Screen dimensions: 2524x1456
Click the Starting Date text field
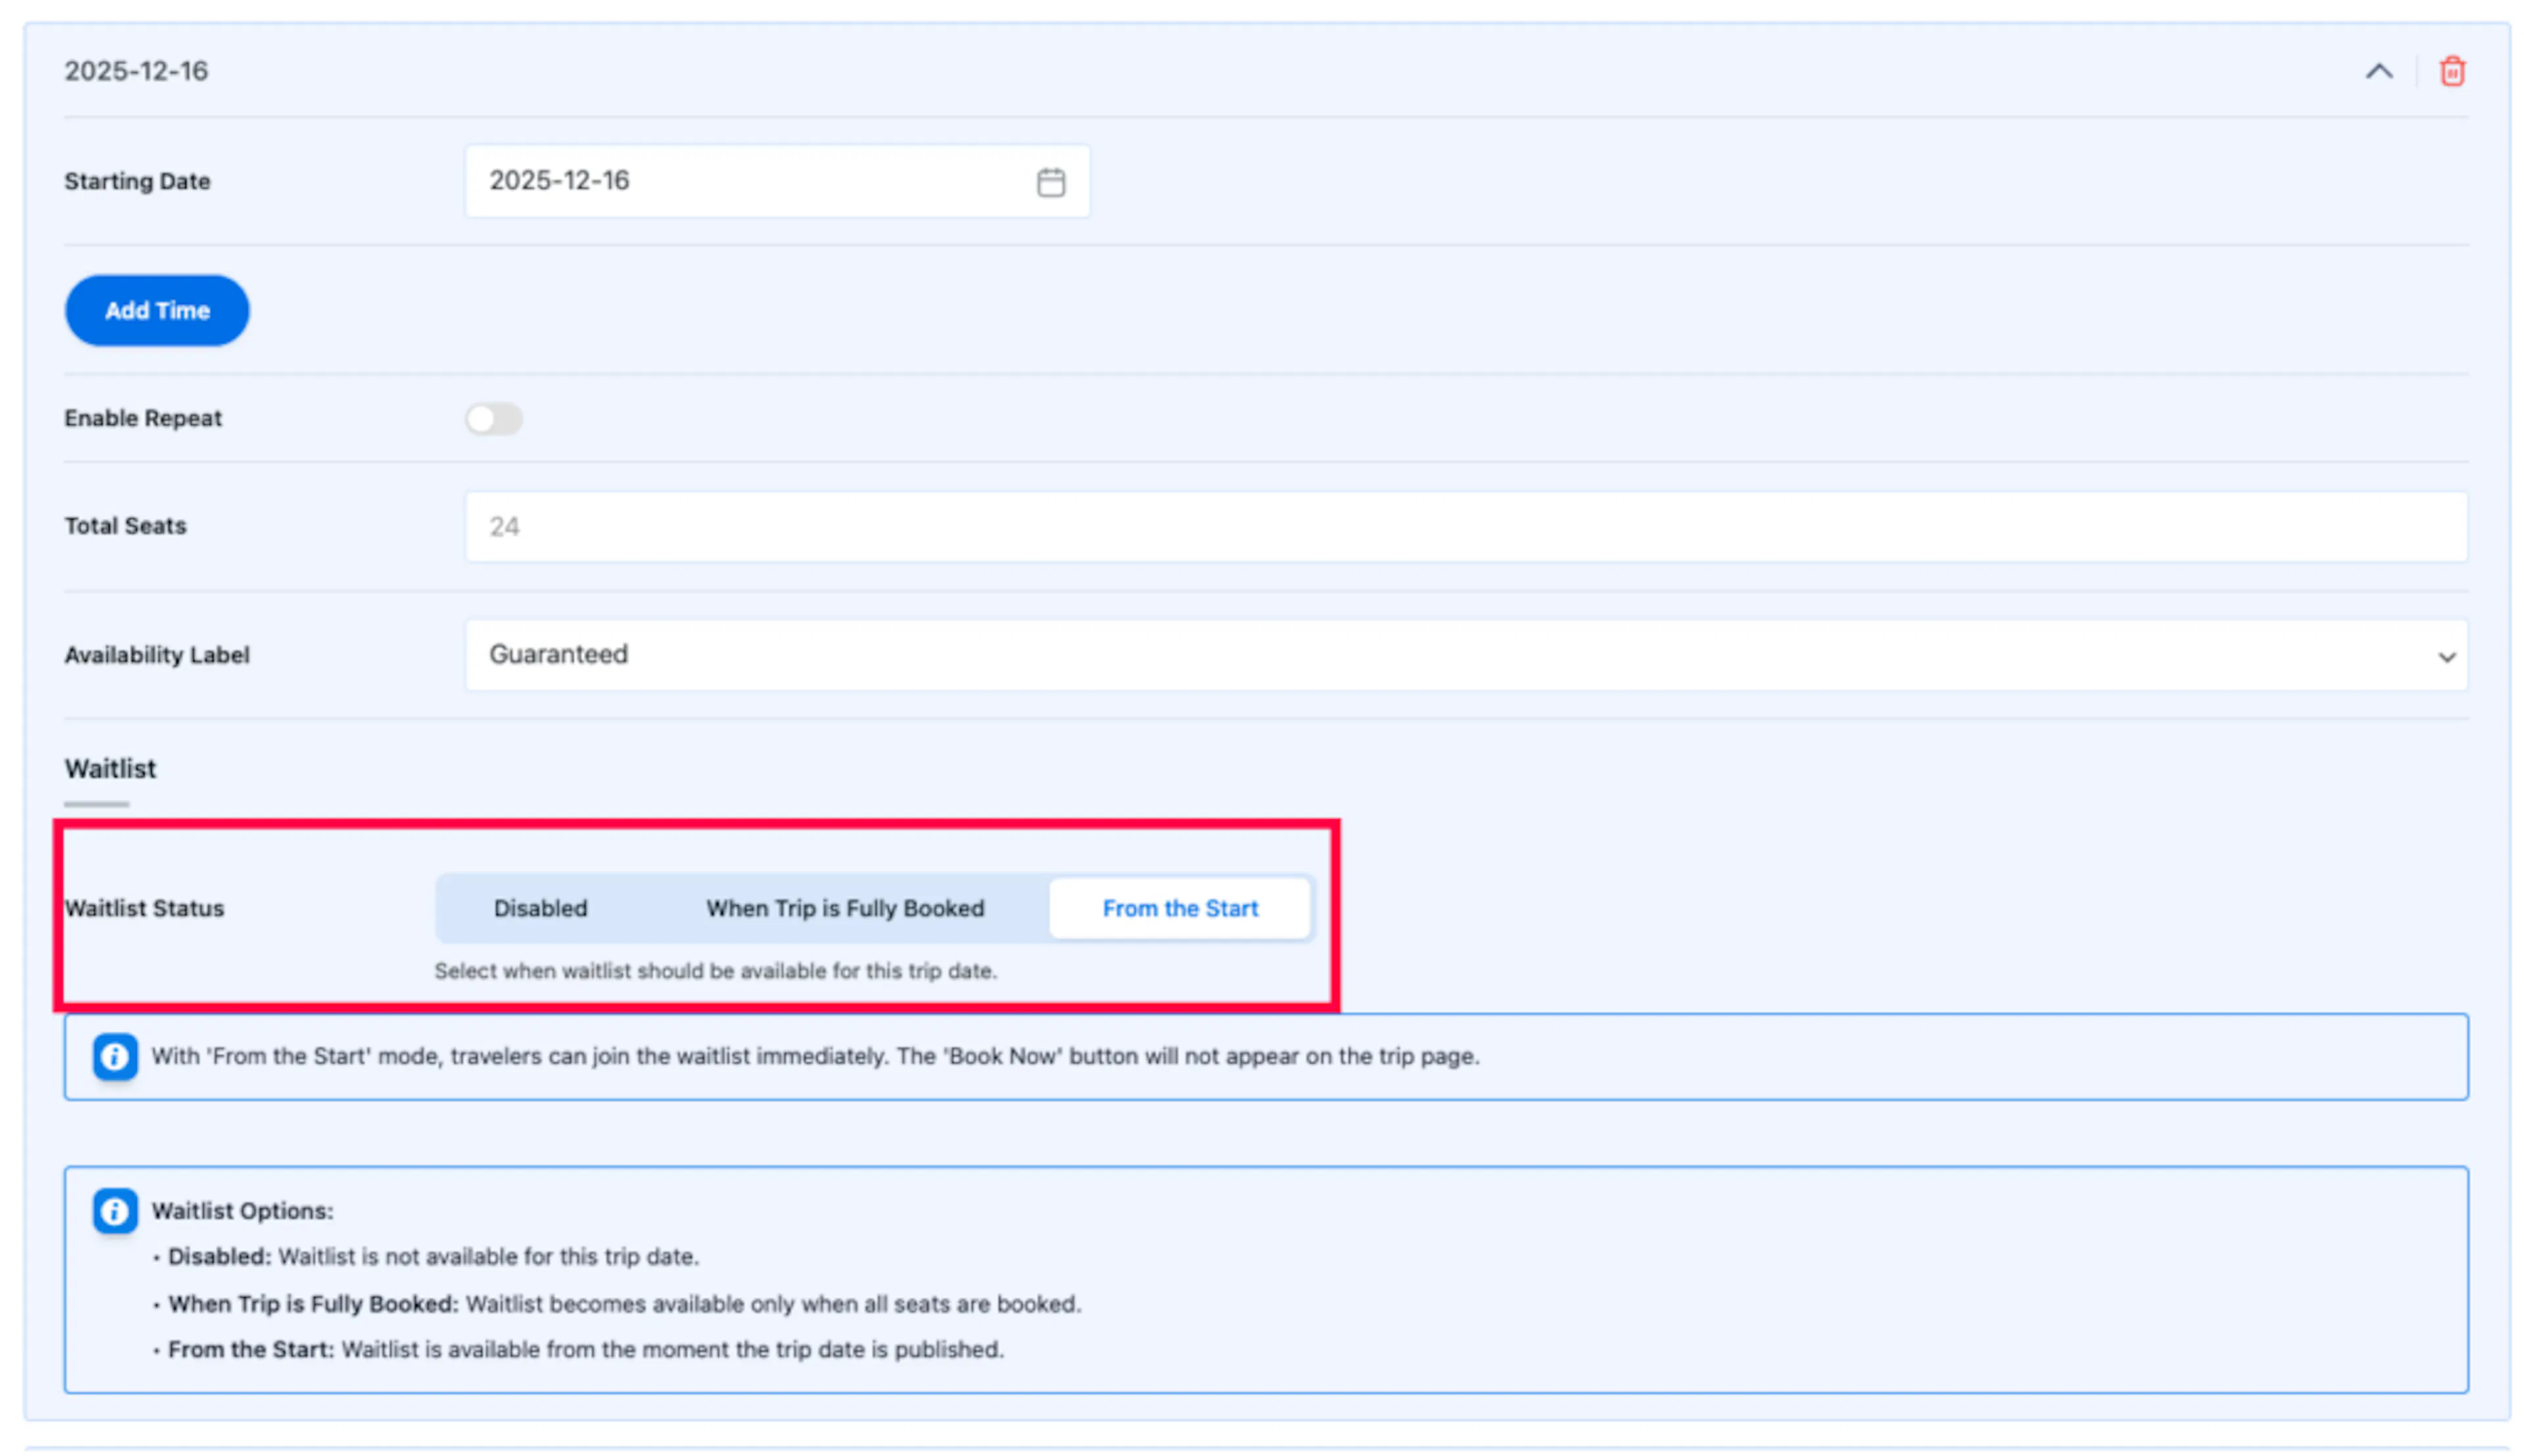click(776, 181)
